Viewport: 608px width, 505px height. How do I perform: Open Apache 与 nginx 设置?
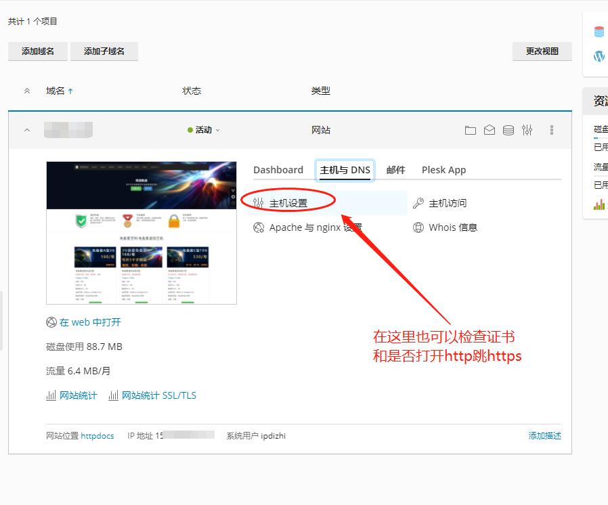click(x=316, y=227)
